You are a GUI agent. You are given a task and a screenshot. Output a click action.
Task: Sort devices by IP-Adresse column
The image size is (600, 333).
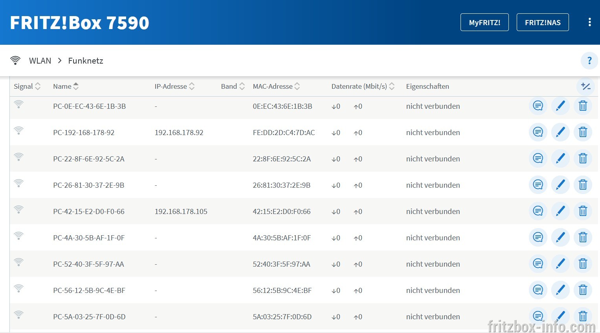click(174, 86)
